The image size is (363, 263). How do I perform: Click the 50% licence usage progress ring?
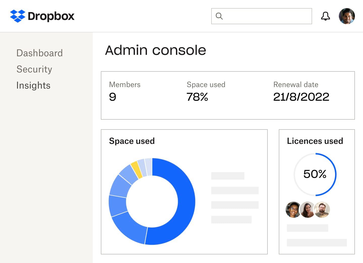coord(315,174)
